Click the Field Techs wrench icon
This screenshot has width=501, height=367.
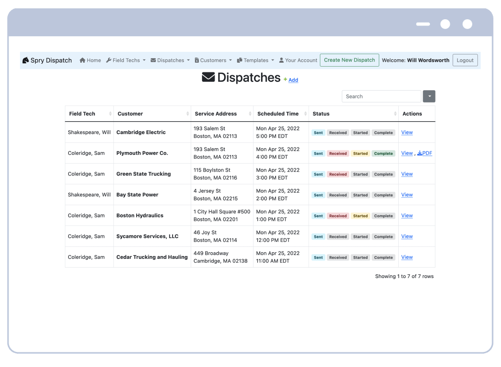(x=109, y=60)
